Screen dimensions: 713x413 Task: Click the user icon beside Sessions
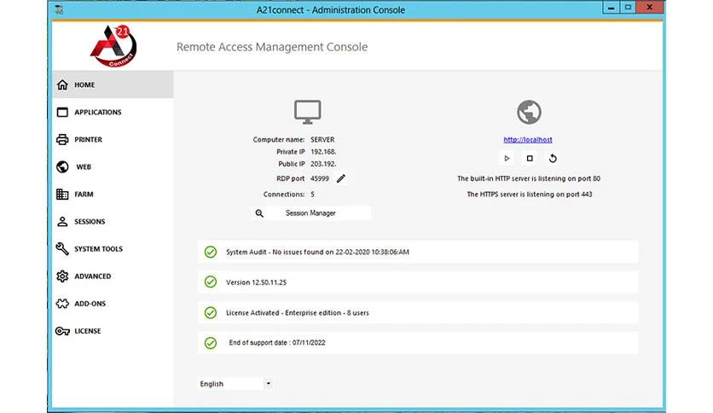pyautogui.click(x=62, y=222)
